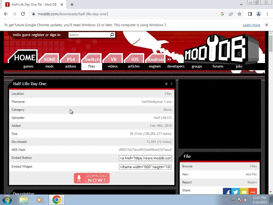Open the addons menu item
The image size is (273, 205).
pos(70,66)
